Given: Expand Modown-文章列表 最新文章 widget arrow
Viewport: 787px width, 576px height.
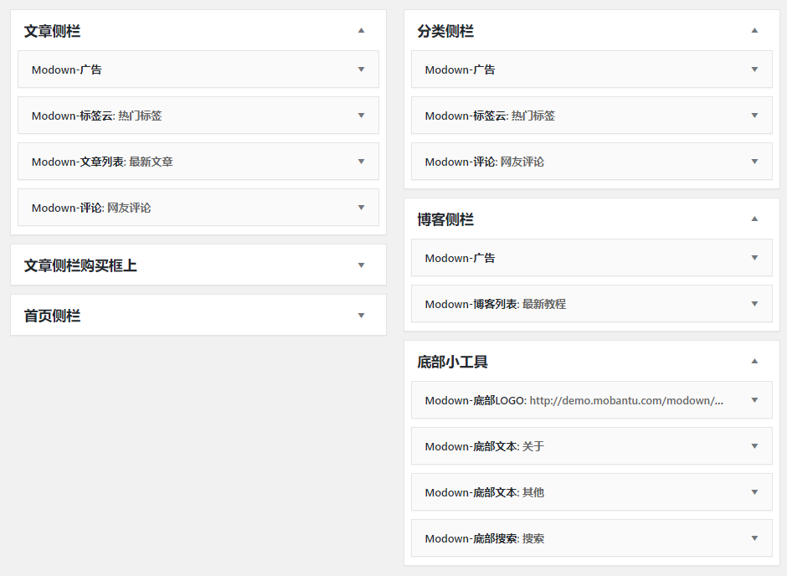Looking at the screenshot, I should click(x=361, y=162).
